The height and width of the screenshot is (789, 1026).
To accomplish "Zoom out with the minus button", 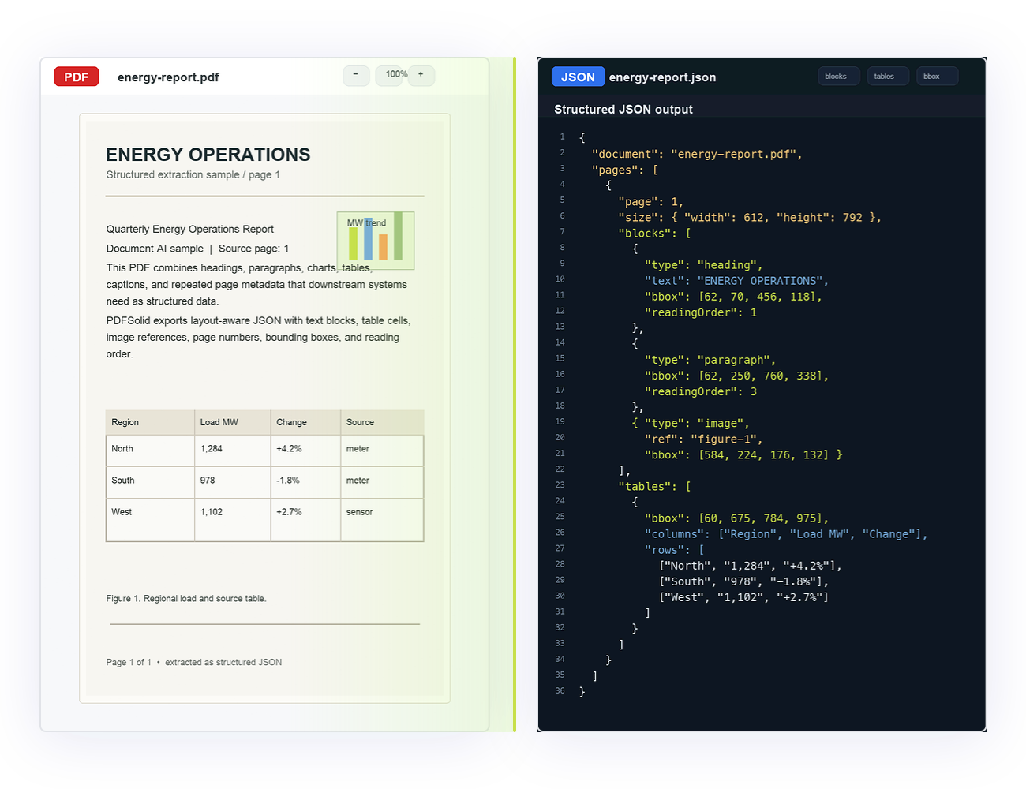I will tap(356, 75).
